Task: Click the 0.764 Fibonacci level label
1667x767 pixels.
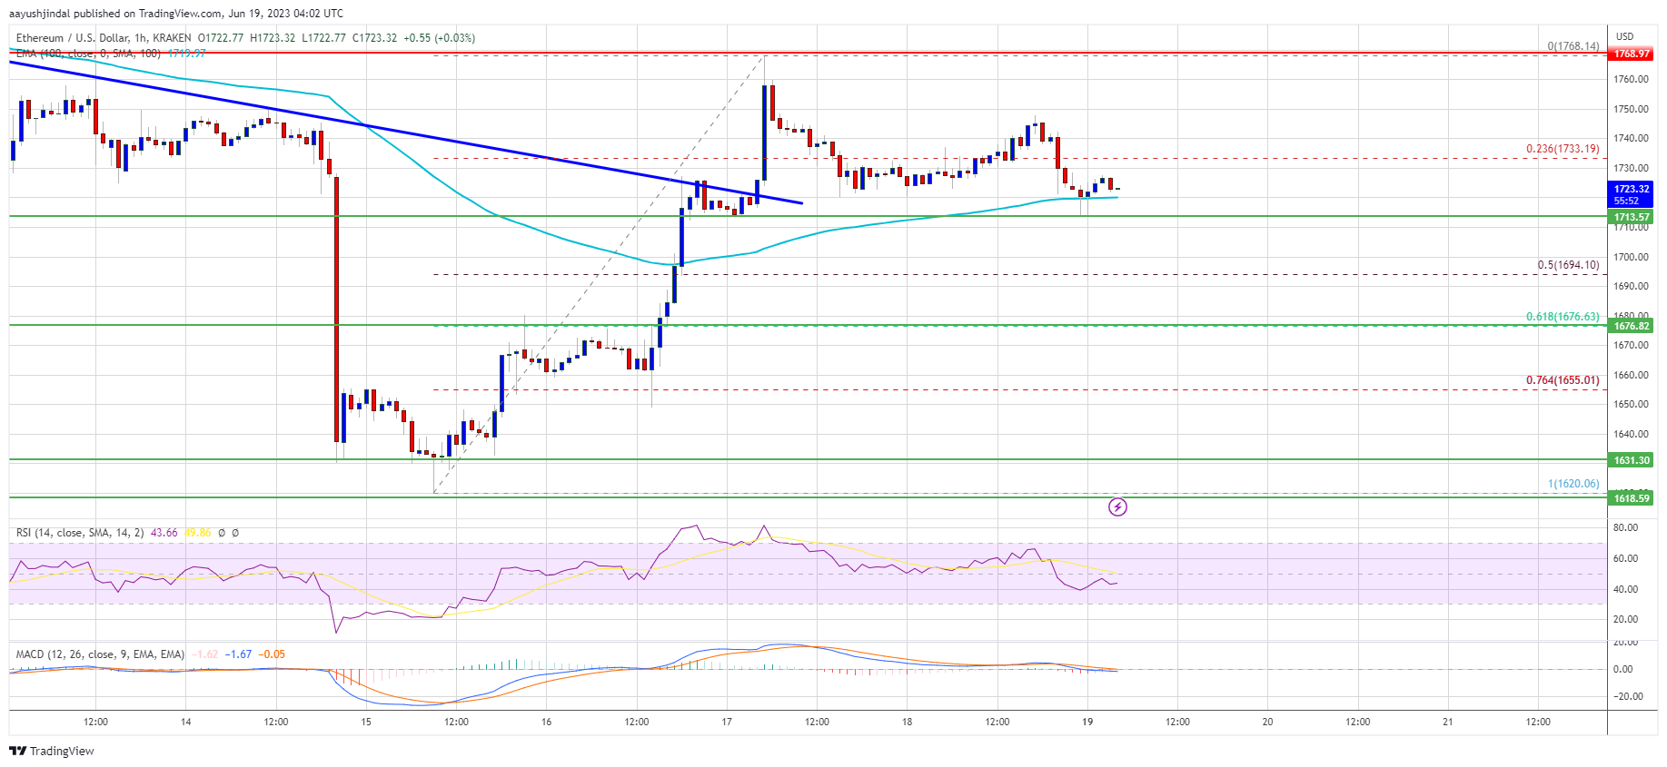Action: (1562, 380)
